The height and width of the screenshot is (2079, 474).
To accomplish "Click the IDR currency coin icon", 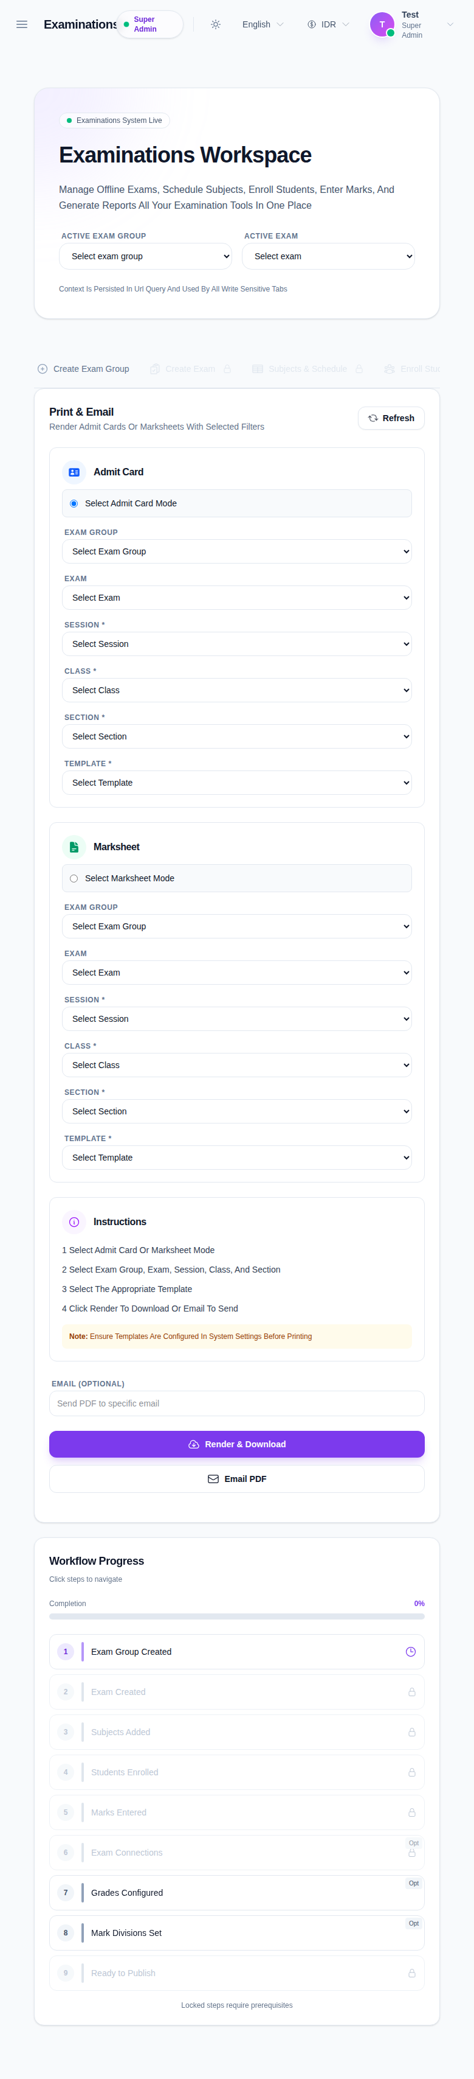I will point(311,24).
